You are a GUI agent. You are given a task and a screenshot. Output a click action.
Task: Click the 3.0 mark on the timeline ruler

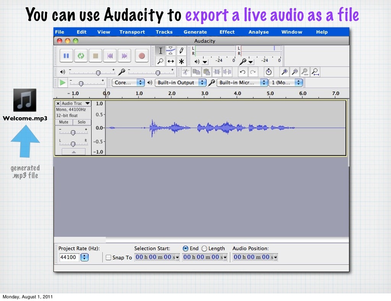point(205,94)
